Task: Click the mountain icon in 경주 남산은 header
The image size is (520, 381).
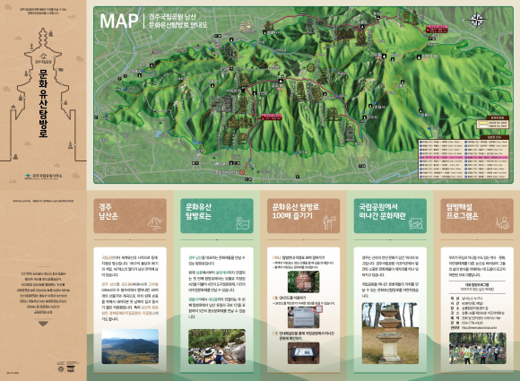Action: pyautogui.click(x=154, y=223)
